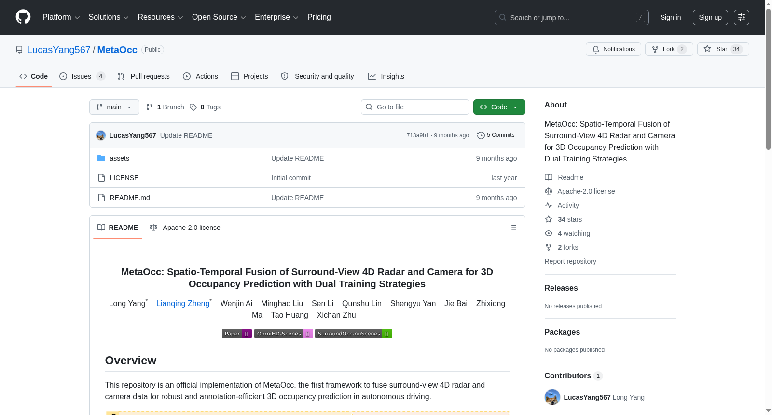Open Initial commit message for LICENSE
772x415 pixels.
(x=291, y=178)
